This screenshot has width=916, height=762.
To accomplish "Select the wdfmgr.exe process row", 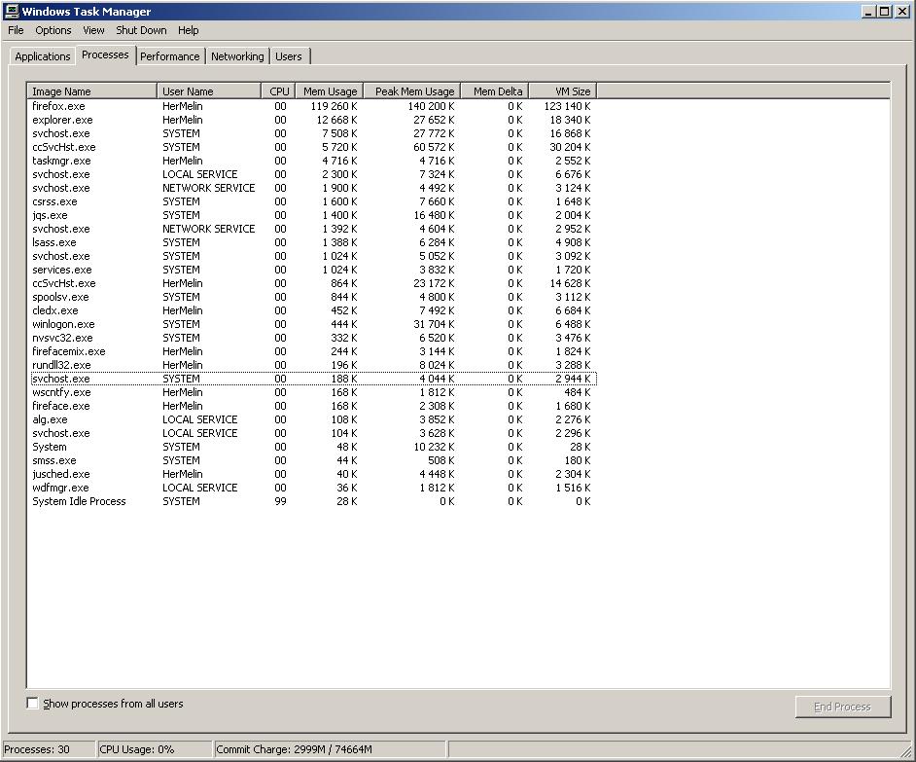I will point(313,488).
